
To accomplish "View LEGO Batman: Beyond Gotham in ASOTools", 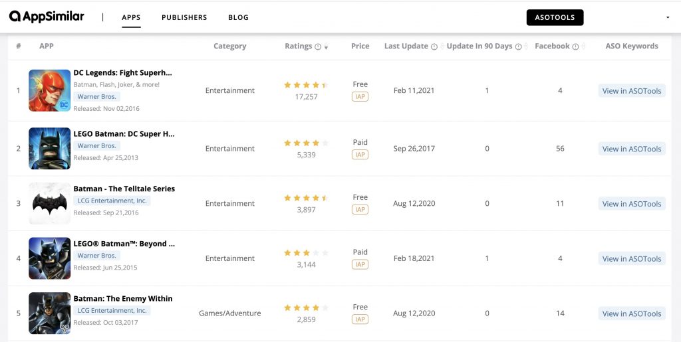I will pyautogui.click(x=632, y=258).
